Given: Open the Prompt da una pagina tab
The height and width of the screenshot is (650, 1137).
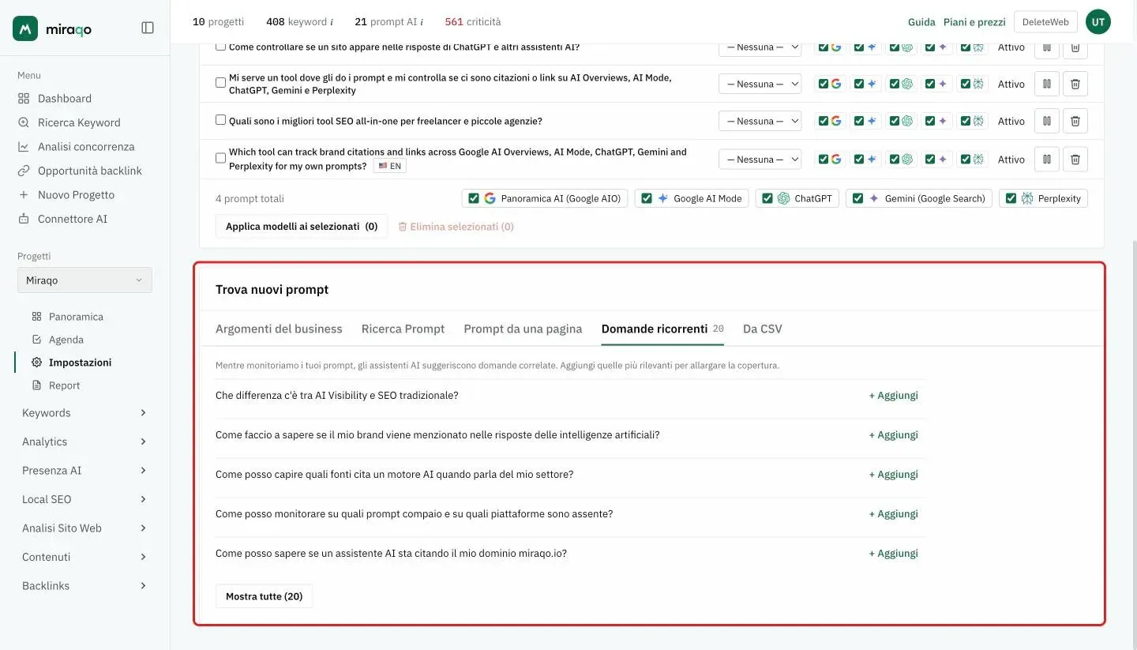Looking at the screenshot, I should [x=523, y=329].
